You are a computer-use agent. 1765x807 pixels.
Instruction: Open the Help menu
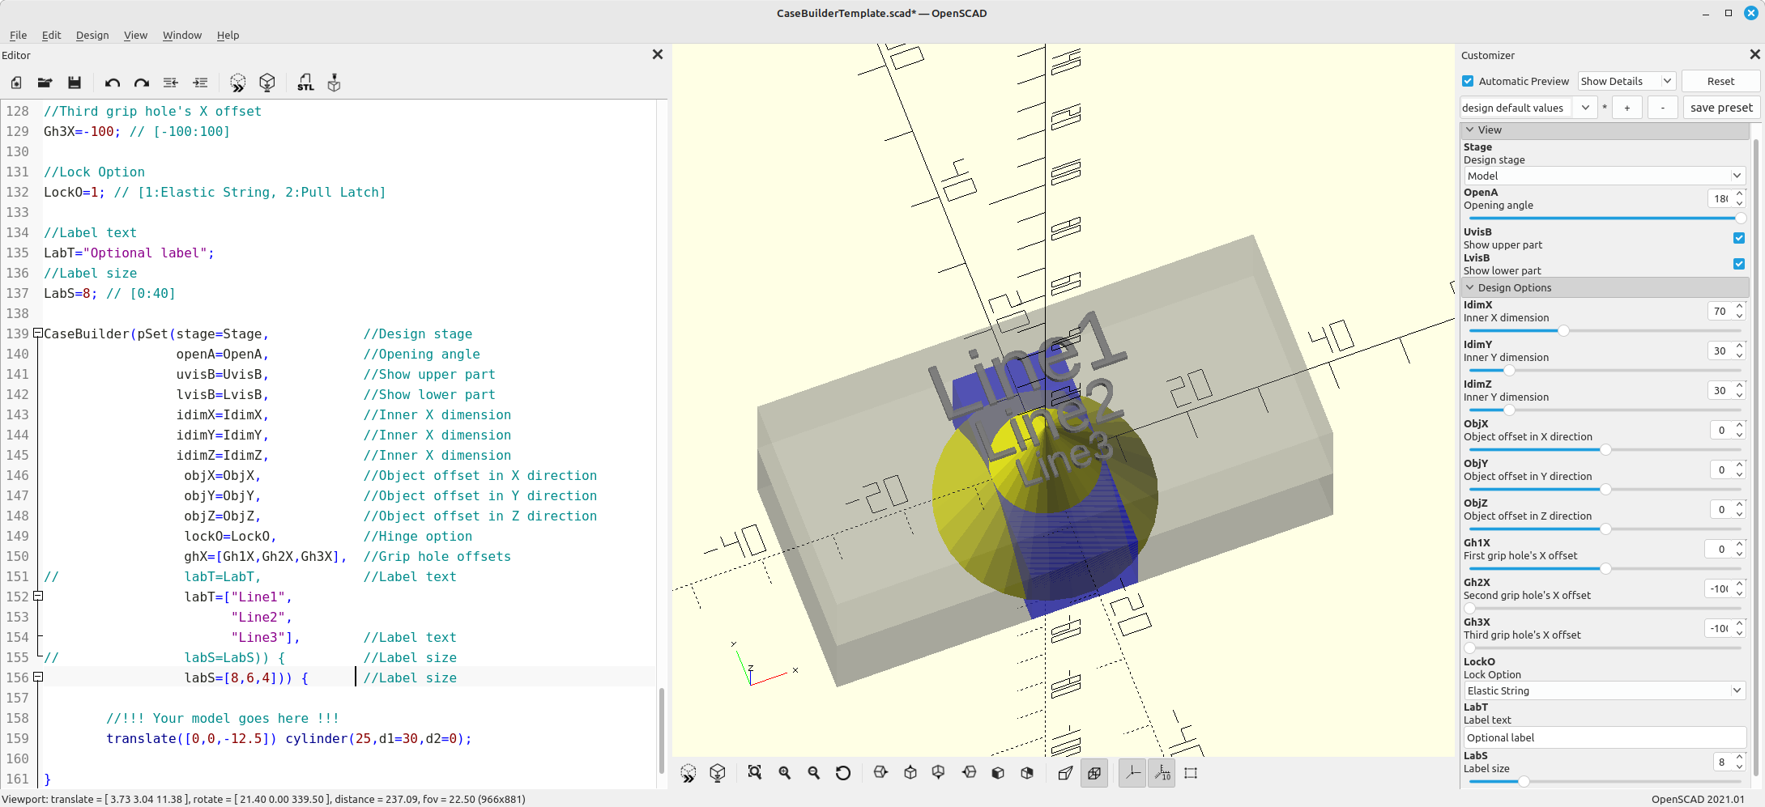pos(228,35)
